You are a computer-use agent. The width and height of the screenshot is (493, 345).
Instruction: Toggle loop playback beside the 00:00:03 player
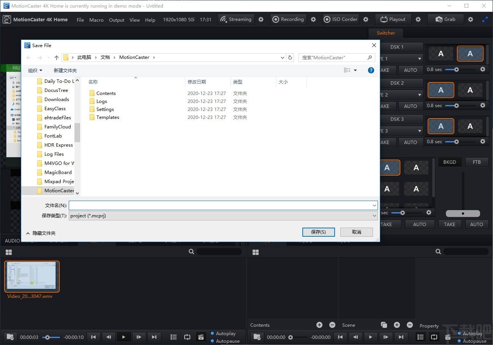tap(187, 337)
